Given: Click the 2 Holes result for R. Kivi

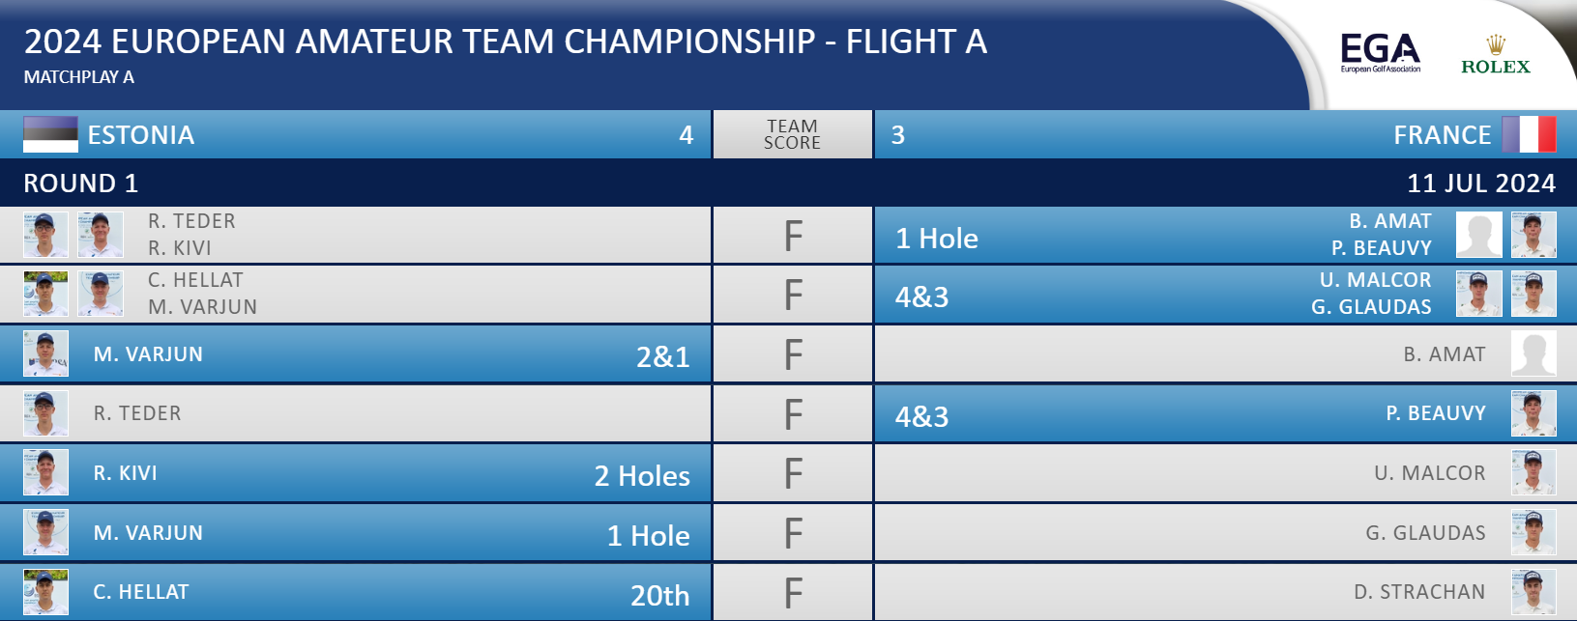Looking at the screenshot, I should pos(642,476).
